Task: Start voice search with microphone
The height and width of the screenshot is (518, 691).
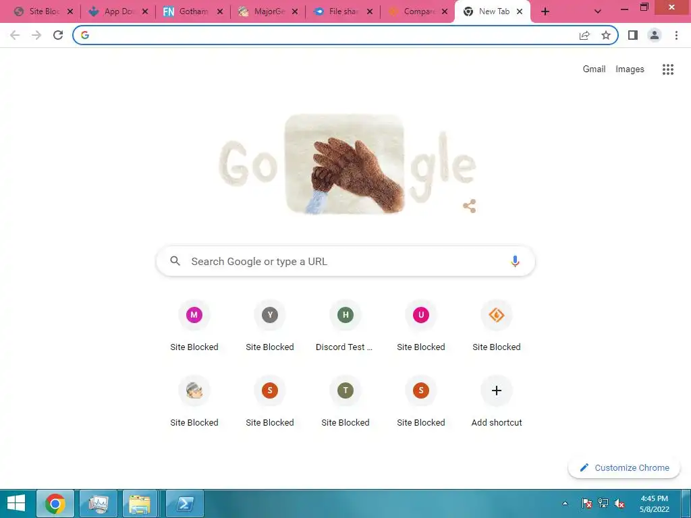Action: pyautogui.click(x=515, y=261)
